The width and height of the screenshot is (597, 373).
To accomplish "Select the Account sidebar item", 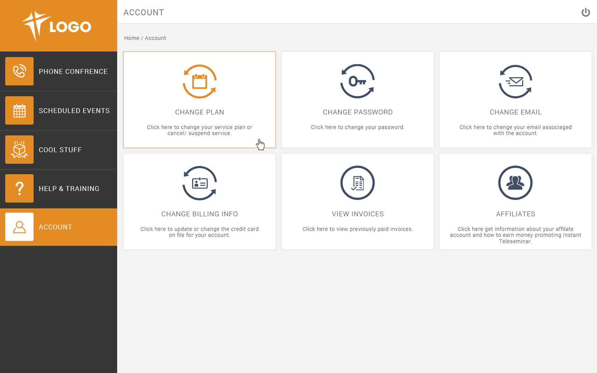I will tap(55, 227).
